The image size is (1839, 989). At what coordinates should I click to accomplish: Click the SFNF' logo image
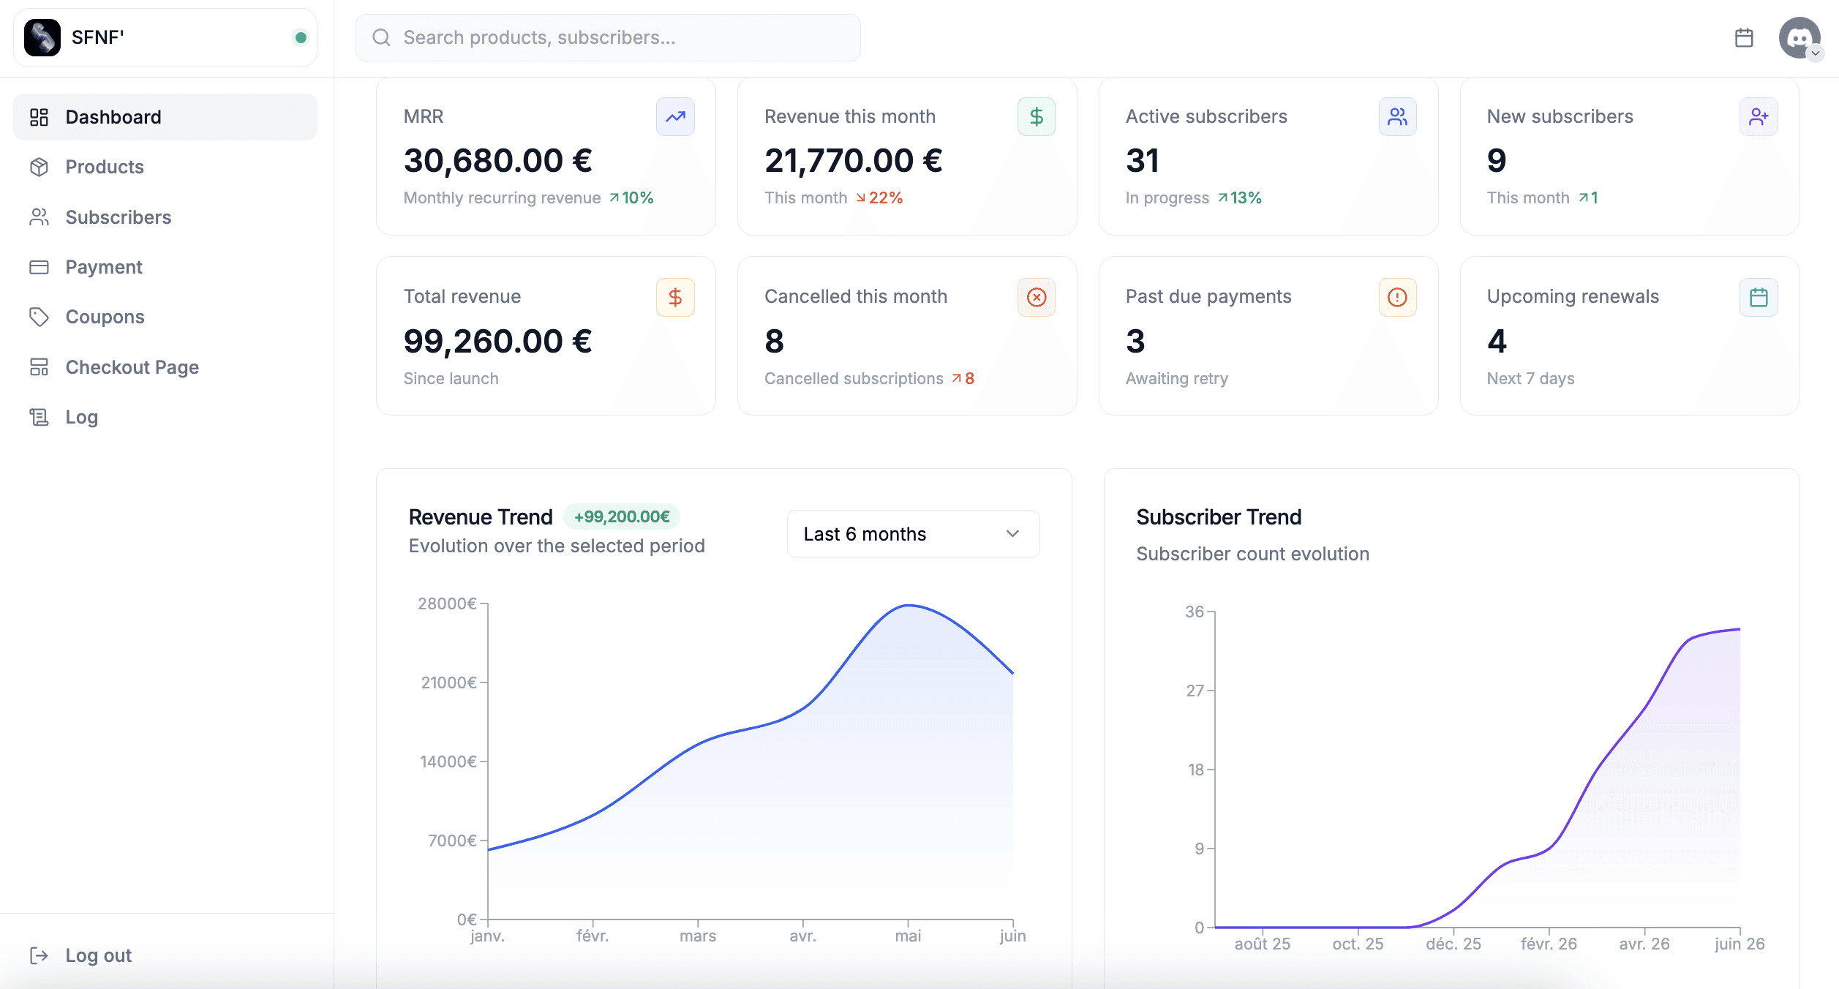[42, 37]
